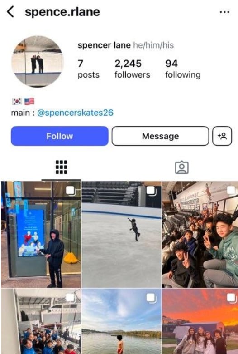Open the blue-jacket team group post
The width and height of the screenshot is (238, 354).
coord(41,321)
